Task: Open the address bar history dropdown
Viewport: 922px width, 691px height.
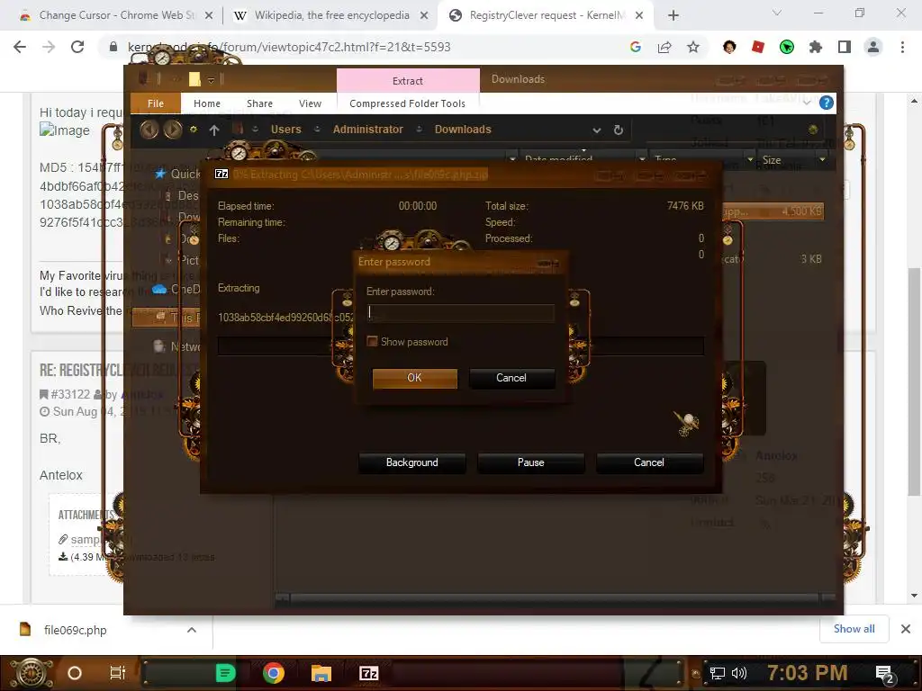Action: pyautogui.click(x=597, y=130)
